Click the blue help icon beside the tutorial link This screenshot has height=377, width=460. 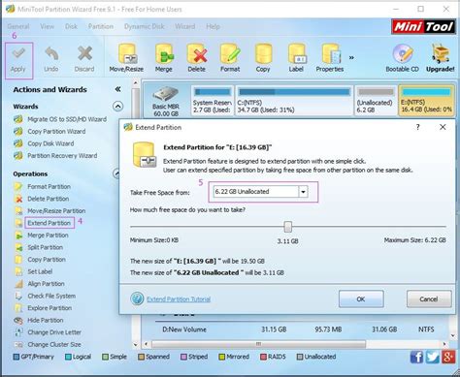click(137, 298)
